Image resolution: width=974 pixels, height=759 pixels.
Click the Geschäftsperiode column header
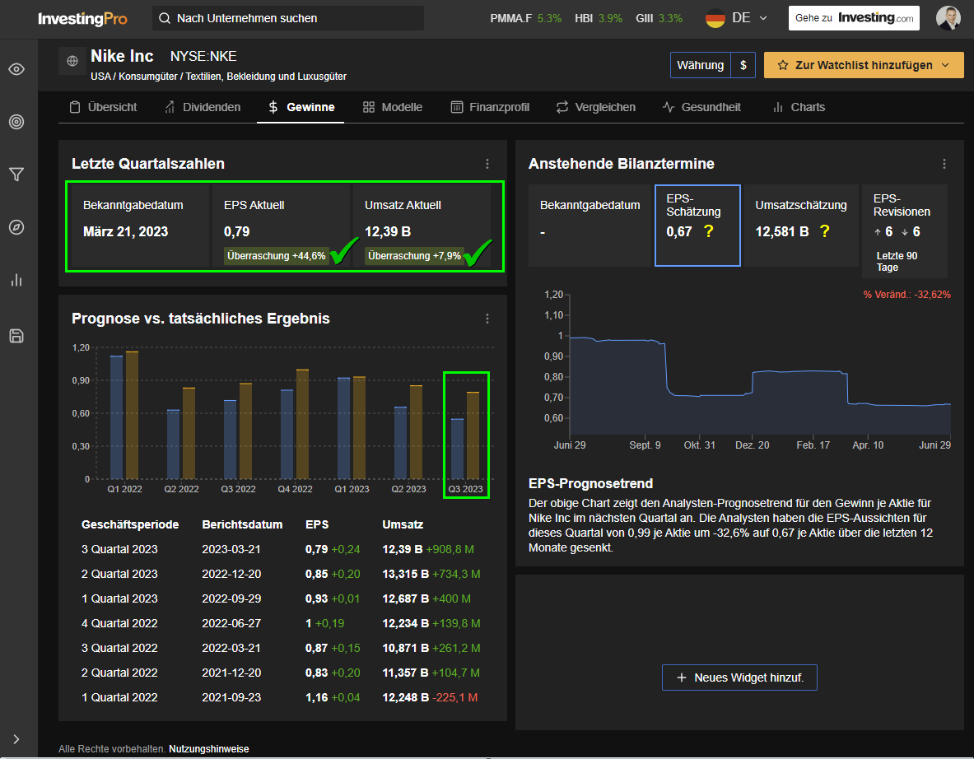point(130,525)
